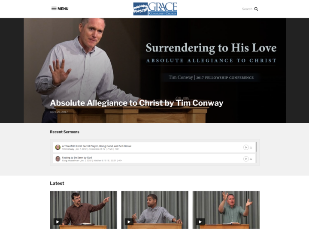This screenshot has width=309, height=230.
Task: Open A Threefold Cord sermon title link
Action: click(97, 146)
